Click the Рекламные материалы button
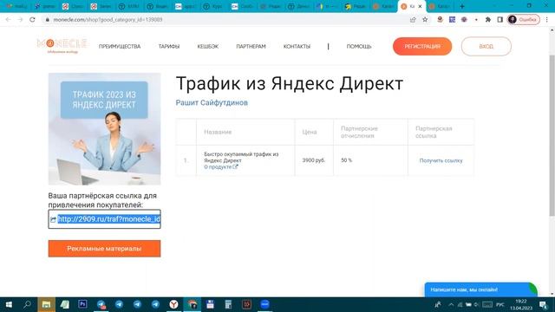This screenshot has width=555, height=312. [x=104, y=249]
